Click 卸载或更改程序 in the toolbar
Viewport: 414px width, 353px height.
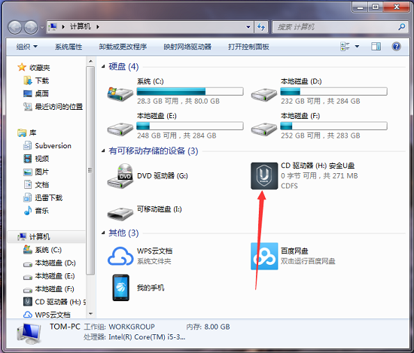(x=123, y=47)
